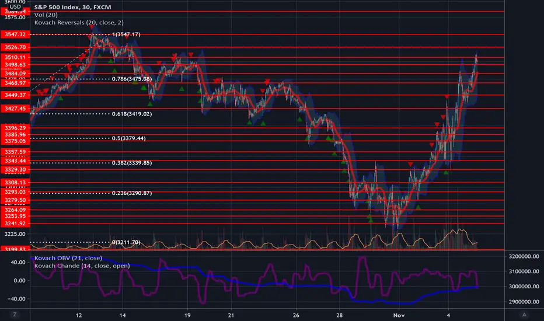Click the 0.00 Chande axis value

19,280
